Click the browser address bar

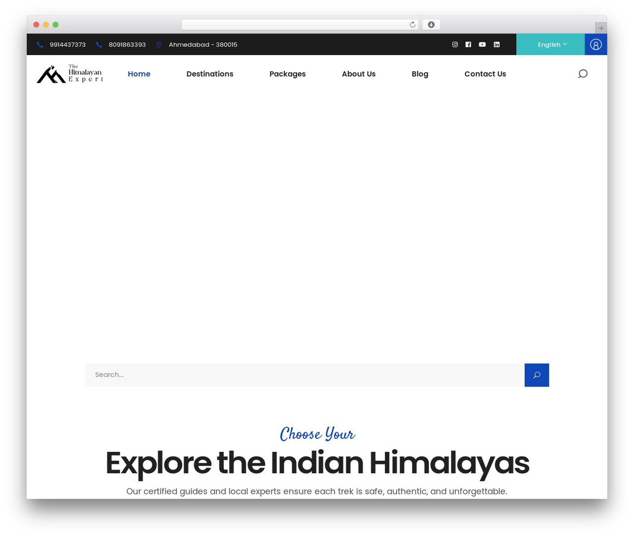coord(300,25)
